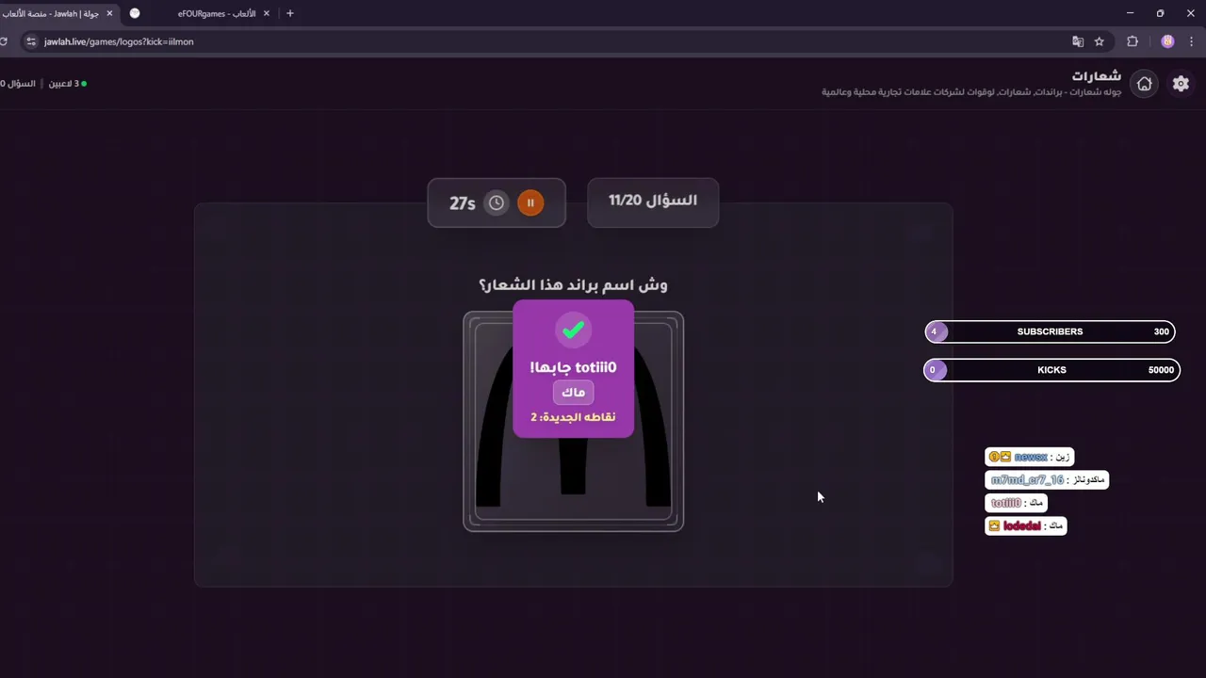The image size is (1206, 678).
Task: Click the kicks count badge 0
Action: tap(933, 370)
